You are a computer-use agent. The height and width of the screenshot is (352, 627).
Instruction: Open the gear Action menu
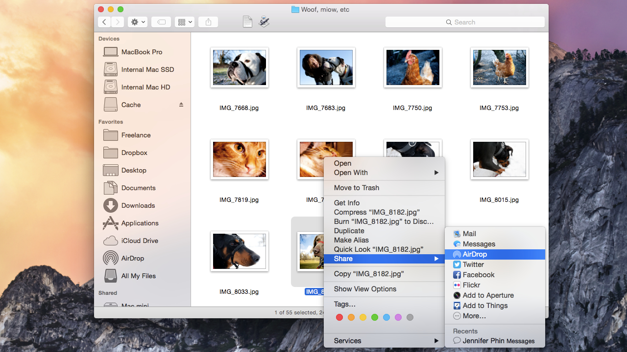coord(138,22)
